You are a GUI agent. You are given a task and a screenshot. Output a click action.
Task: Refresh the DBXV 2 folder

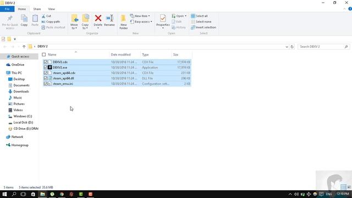[292, 47]
